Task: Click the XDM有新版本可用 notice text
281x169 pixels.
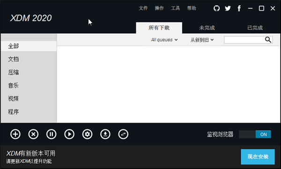Action: tap(31, 154)
